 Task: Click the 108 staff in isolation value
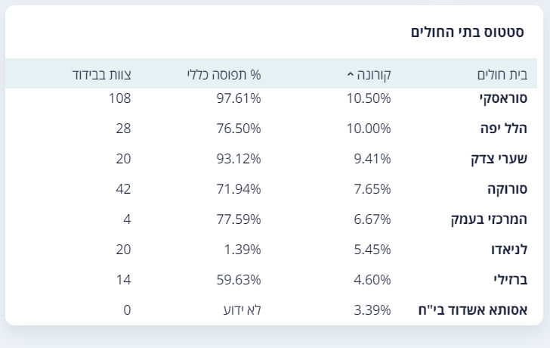[x=119, y=98]
